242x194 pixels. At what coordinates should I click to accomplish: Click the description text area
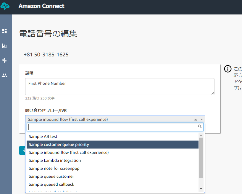tap(120, 87)
